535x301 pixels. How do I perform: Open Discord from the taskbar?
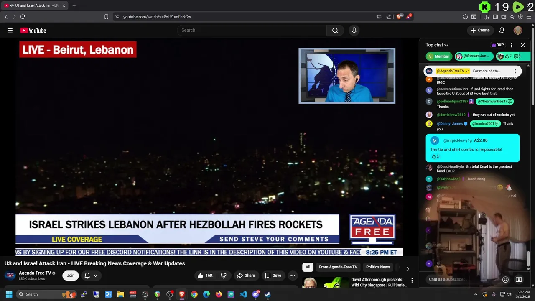[255, 294]
